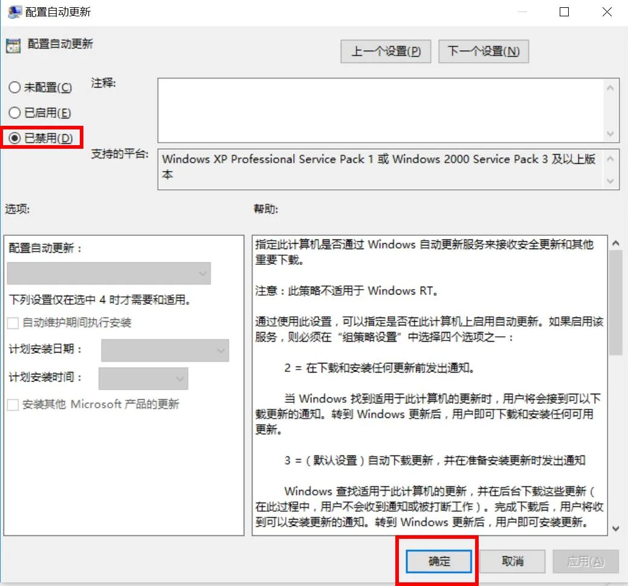Screen dimensions: 628x586
Task: Click the 取消 button
Action: [x=512, y=561]
